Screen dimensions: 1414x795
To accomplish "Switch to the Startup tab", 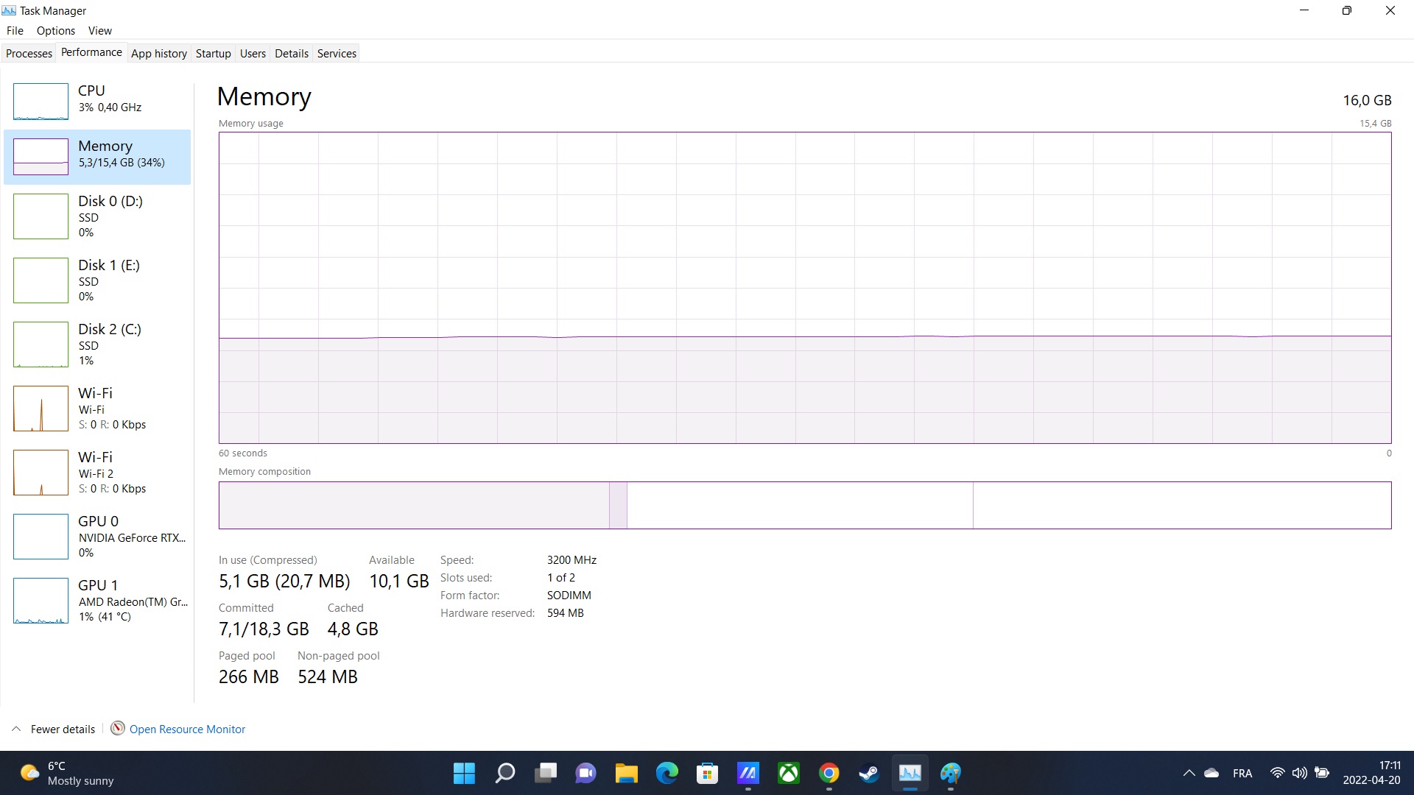I will [x=213, y=54].
